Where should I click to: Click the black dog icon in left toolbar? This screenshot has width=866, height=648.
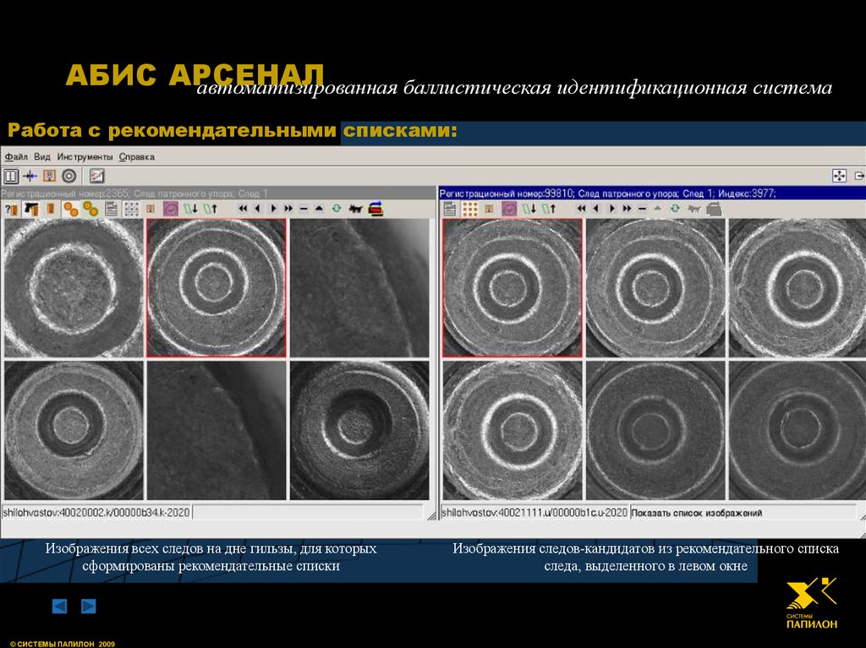click(x=355, y=209)
